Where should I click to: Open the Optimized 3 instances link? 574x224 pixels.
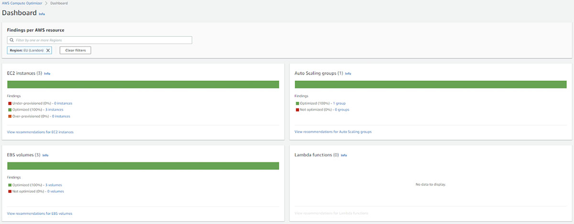click(x=54, y=109)
